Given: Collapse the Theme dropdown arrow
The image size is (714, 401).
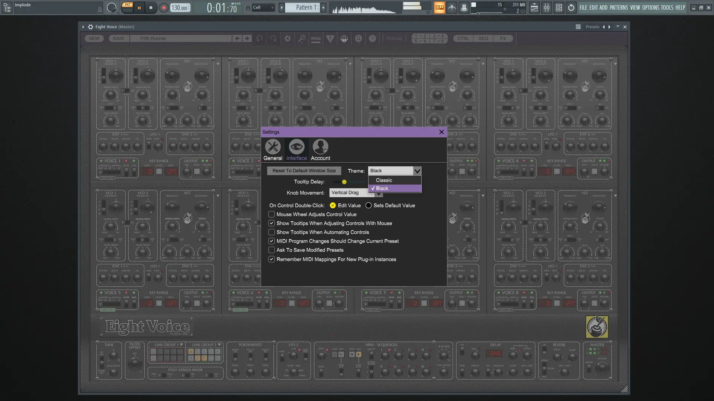Looking at the screenshot, I should (417, 171).
